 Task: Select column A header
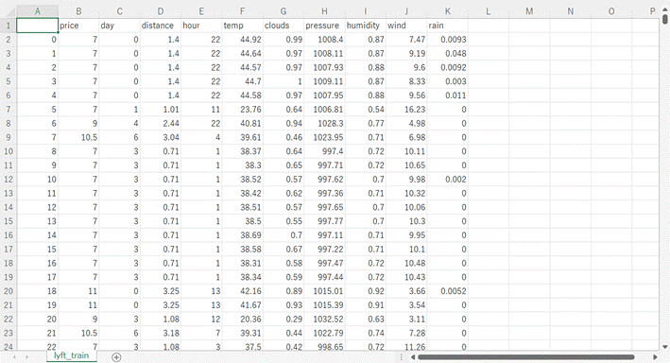[38, 11]
